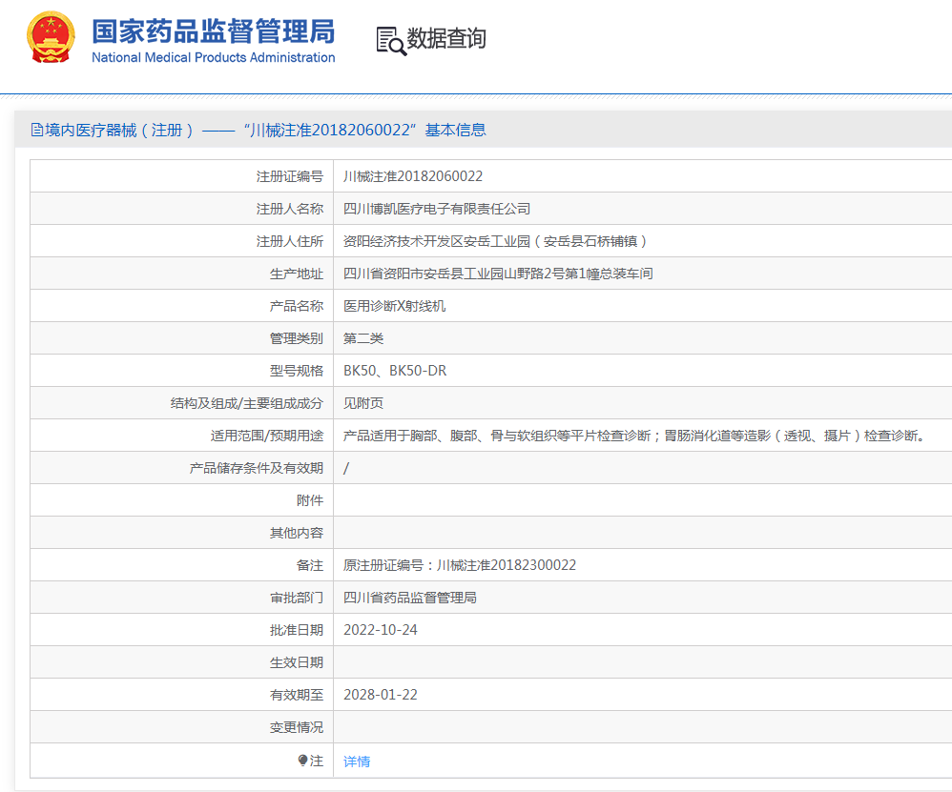Click the lightbulb icon beside 注
The image size is (952, 792).
302,761
